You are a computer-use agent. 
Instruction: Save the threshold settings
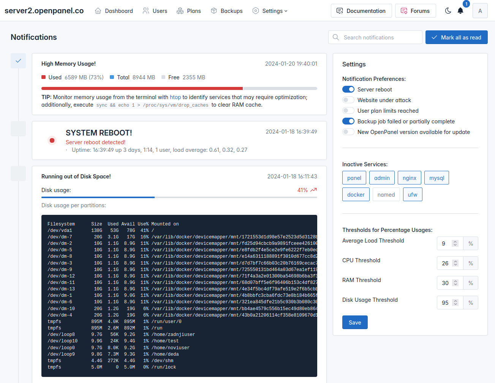pos(355,322)
